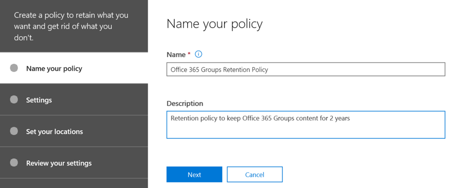Click the wizard intro text about retaining content

tap(71, 26)
